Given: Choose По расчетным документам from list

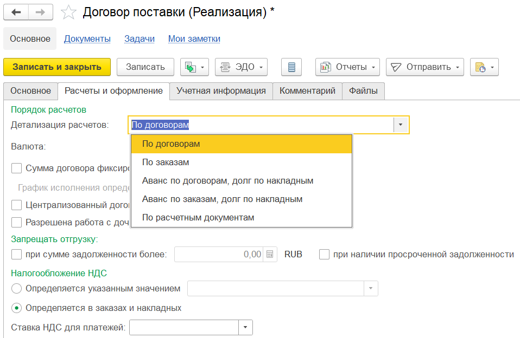Looking at the screenshot, I should pos(198,218).
